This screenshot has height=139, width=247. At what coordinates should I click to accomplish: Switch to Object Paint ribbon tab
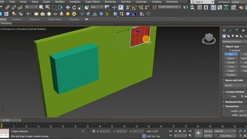pos(54,19)
